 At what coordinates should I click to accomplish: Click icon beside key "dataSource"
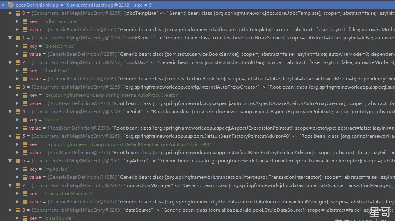(x=24, y=218)
